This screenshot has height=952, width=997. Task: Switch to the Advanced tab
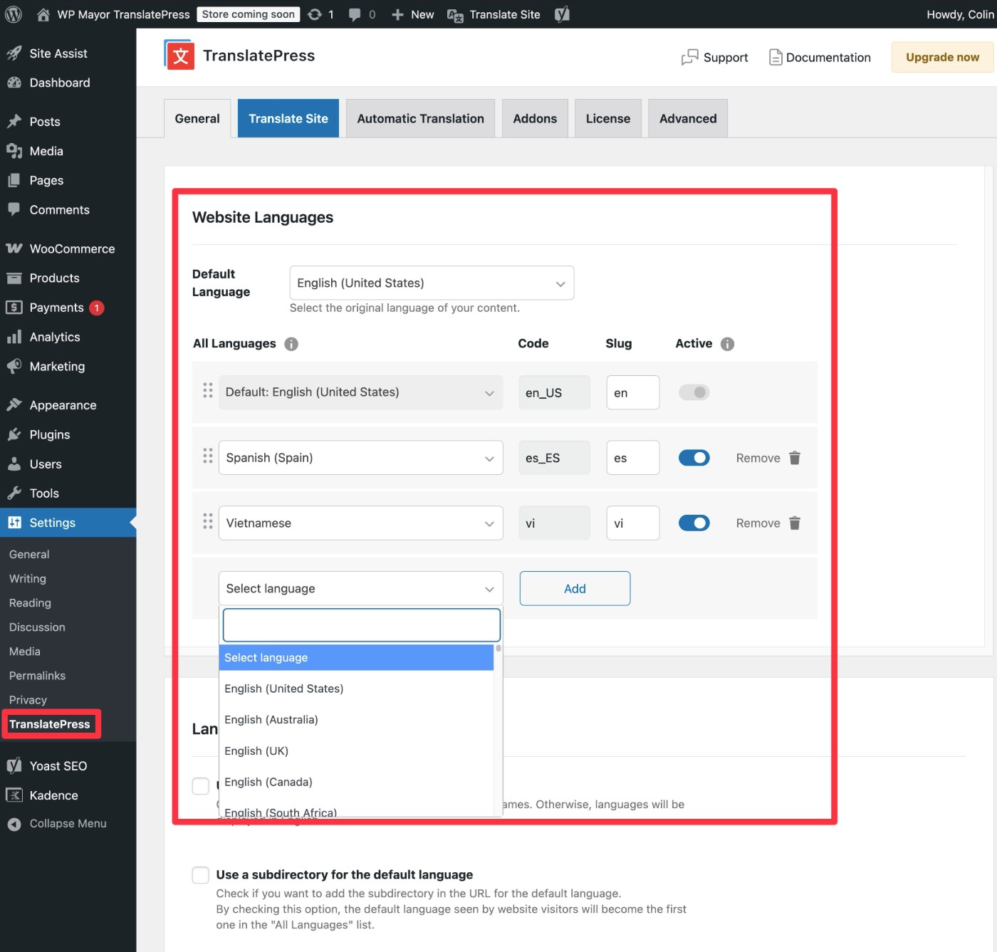[688, 118]
